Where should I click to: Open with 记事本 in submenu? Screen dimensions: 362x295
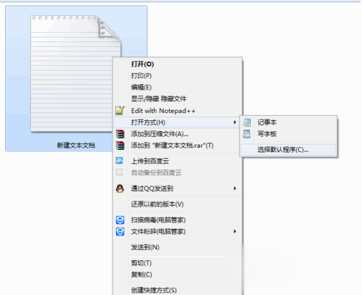(x=288, y=122)
